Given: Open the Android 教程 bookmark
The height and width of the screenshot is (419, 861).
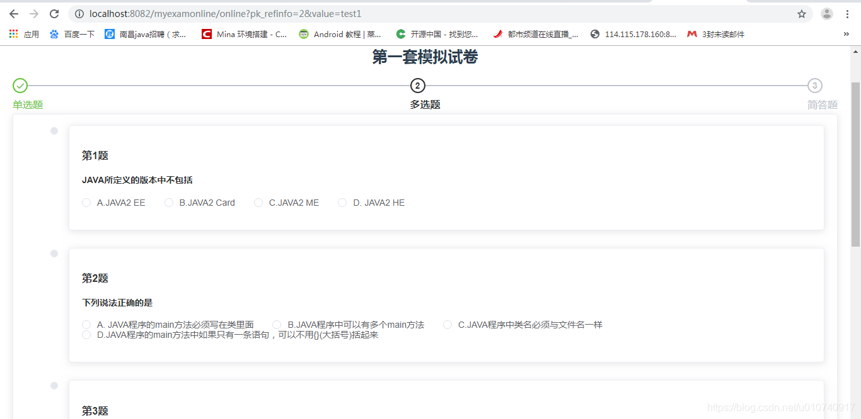Looking at the screenshot, I should pos(340,34).
